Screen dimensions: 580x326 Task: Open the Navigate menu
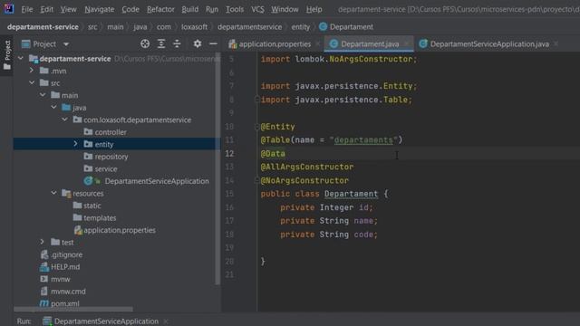(x=99, y=9)
